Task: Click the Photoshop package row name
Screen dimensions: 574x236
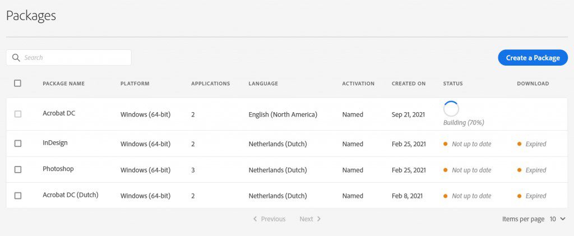Action: (58, 169)
